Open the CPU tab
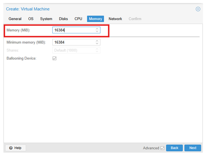Image resolution: width=206 pixels, height=155 pixels. (78, 19)
